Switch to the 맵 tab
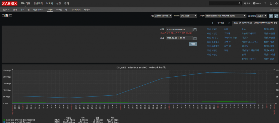This screenshot has width=279, height=123. (66, 9)
